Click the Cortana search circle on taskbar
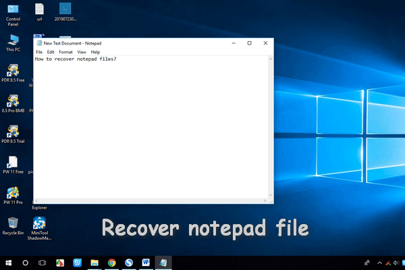This screenshot has width=405, height=270. (26, 262)
